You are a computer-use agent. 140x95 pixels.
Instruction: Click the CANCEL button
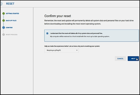(120, 59)
